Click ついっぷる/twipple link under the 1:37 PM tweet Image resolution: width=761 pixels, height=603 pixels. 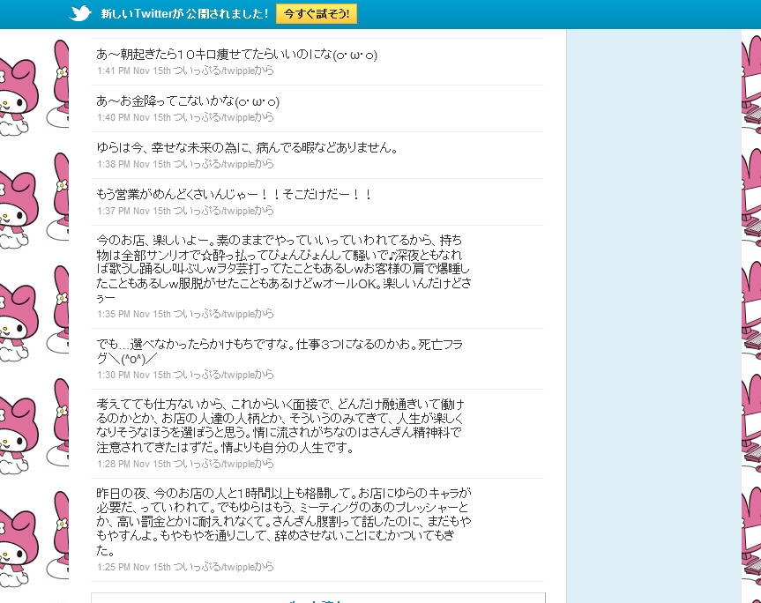coord(214,211)
